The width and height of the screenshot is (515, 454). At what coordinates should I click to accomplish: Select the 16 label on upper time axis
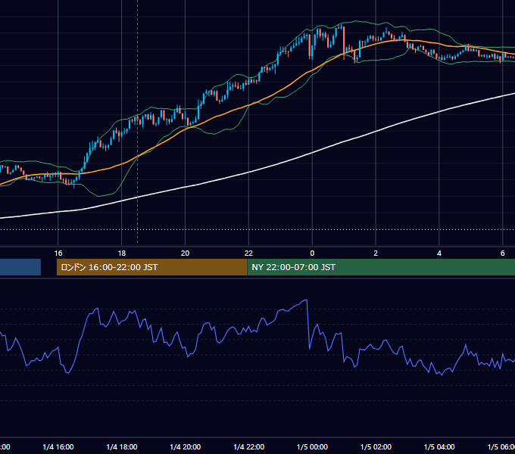(58, 253)
